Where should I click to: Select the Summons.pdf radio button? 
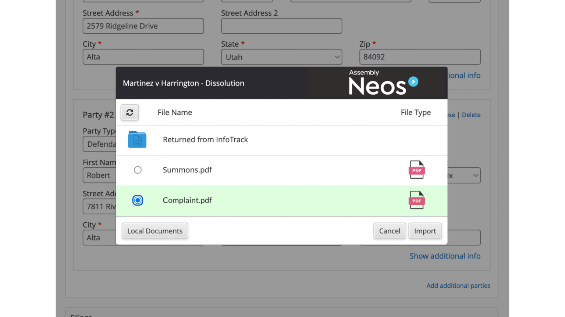point(138,170)
